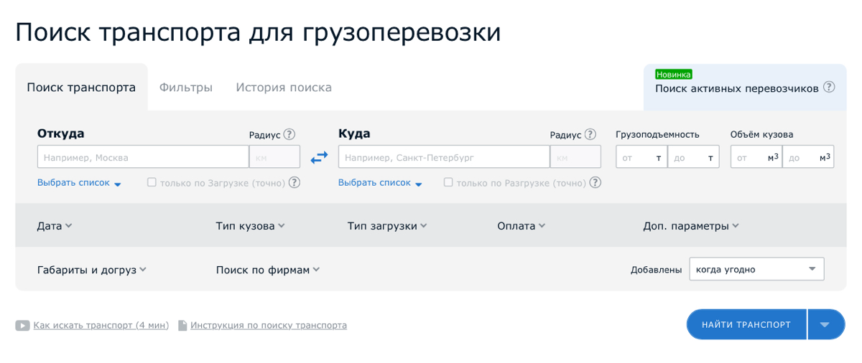Expand the Дата section
This screenshot has width=862, height=363.
pyautogui.click(x=55, y=226)
